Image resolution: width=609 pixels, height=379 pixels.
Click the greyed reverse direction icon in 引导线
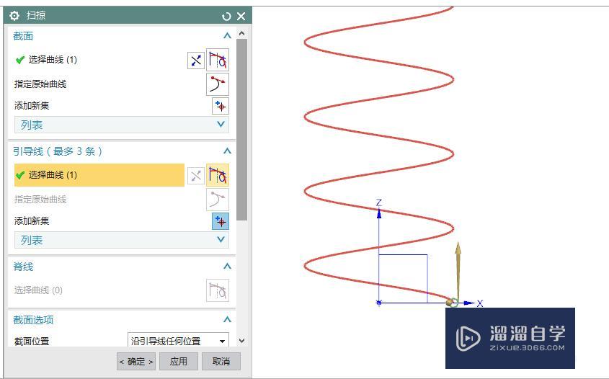tap(196, 176)
